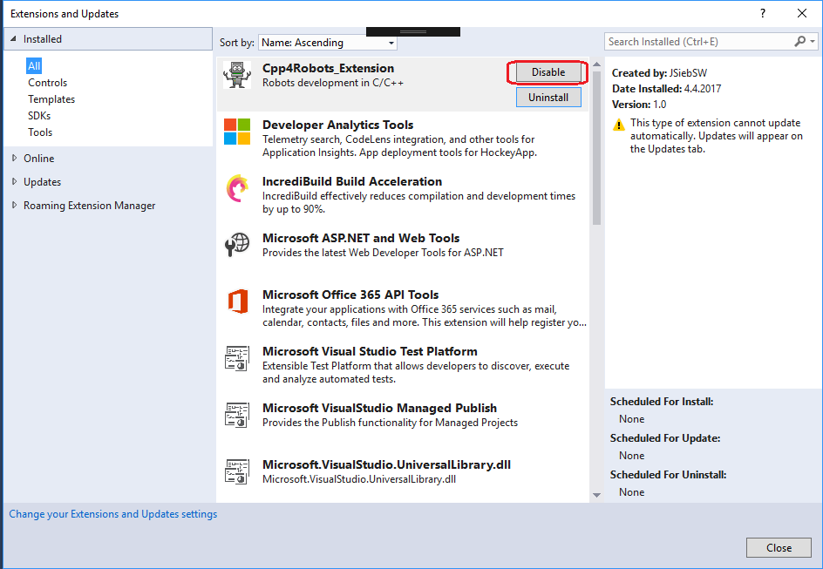
Task: Select the Controls filter
Action: coord(48,82)
